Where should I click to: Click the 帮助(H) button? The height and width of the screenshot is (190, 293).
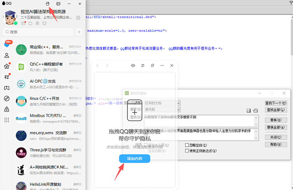(276, 145)
